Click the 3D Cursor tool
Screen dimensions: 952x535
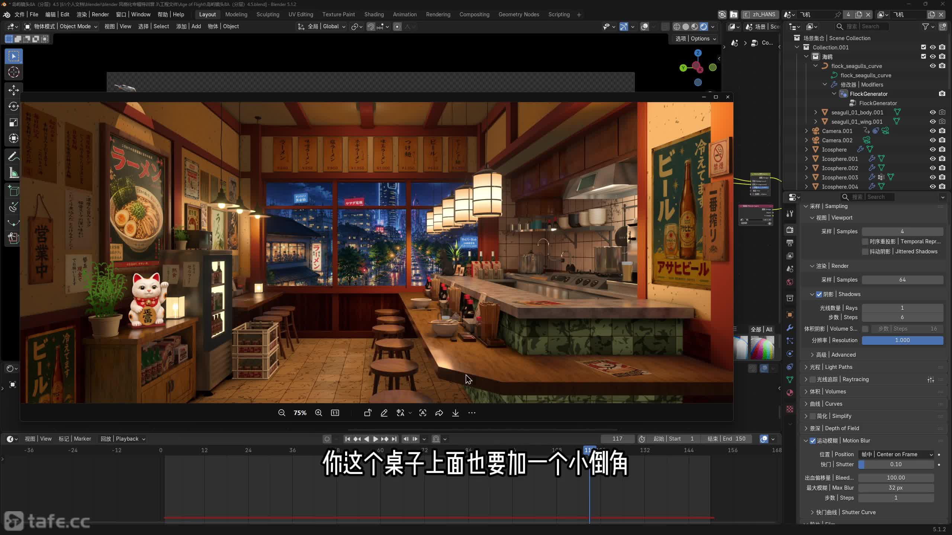(14, 72)
